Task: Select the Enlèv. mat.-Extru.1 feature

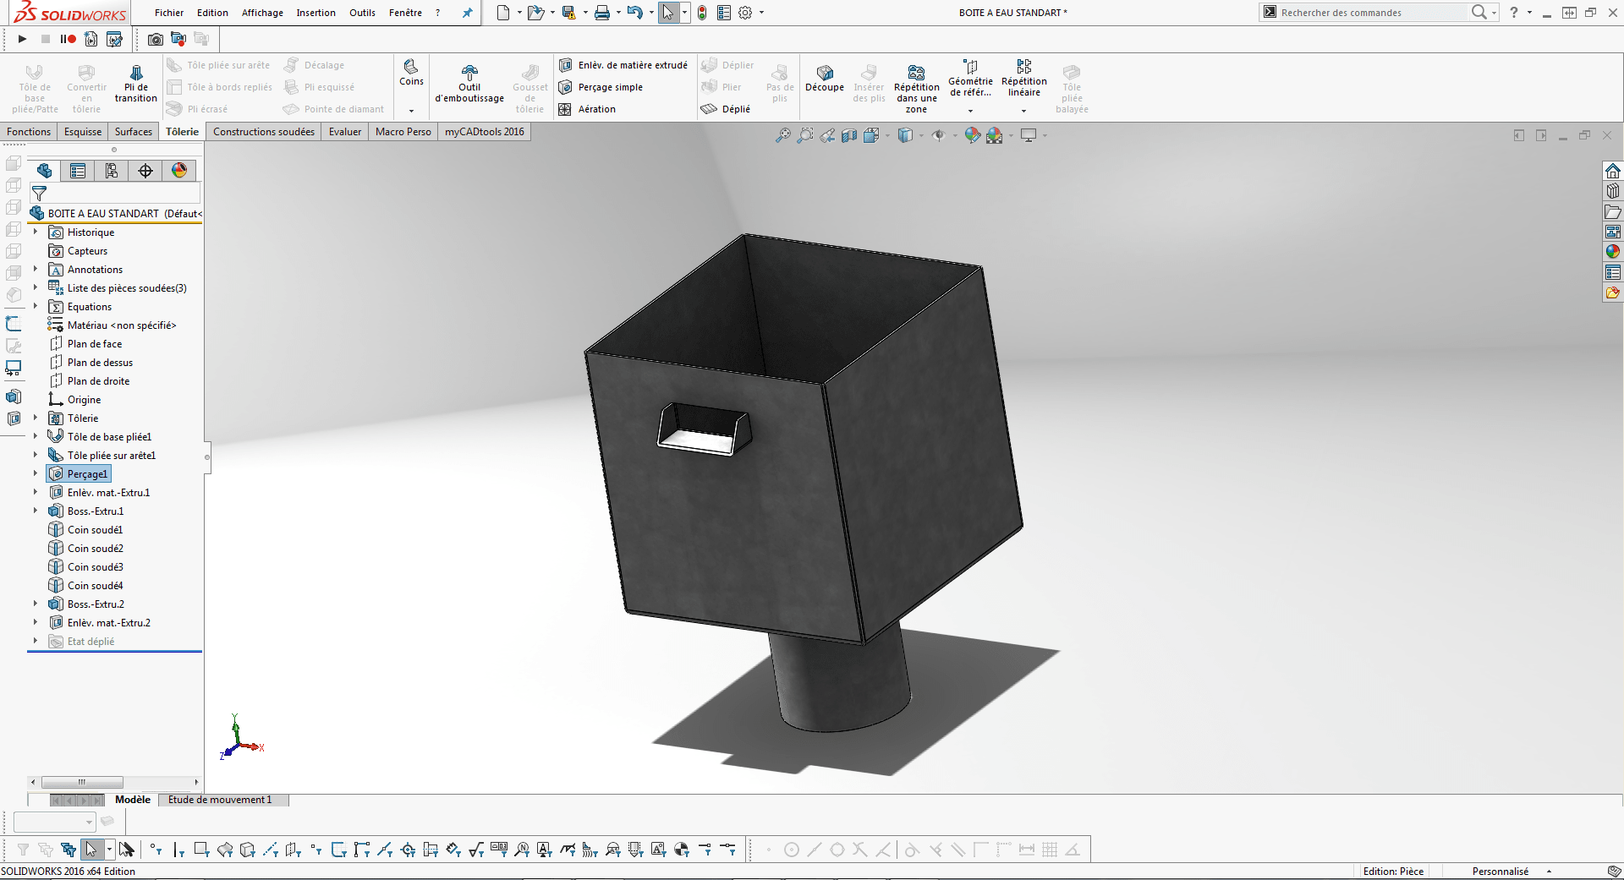Action: point(108,492)
